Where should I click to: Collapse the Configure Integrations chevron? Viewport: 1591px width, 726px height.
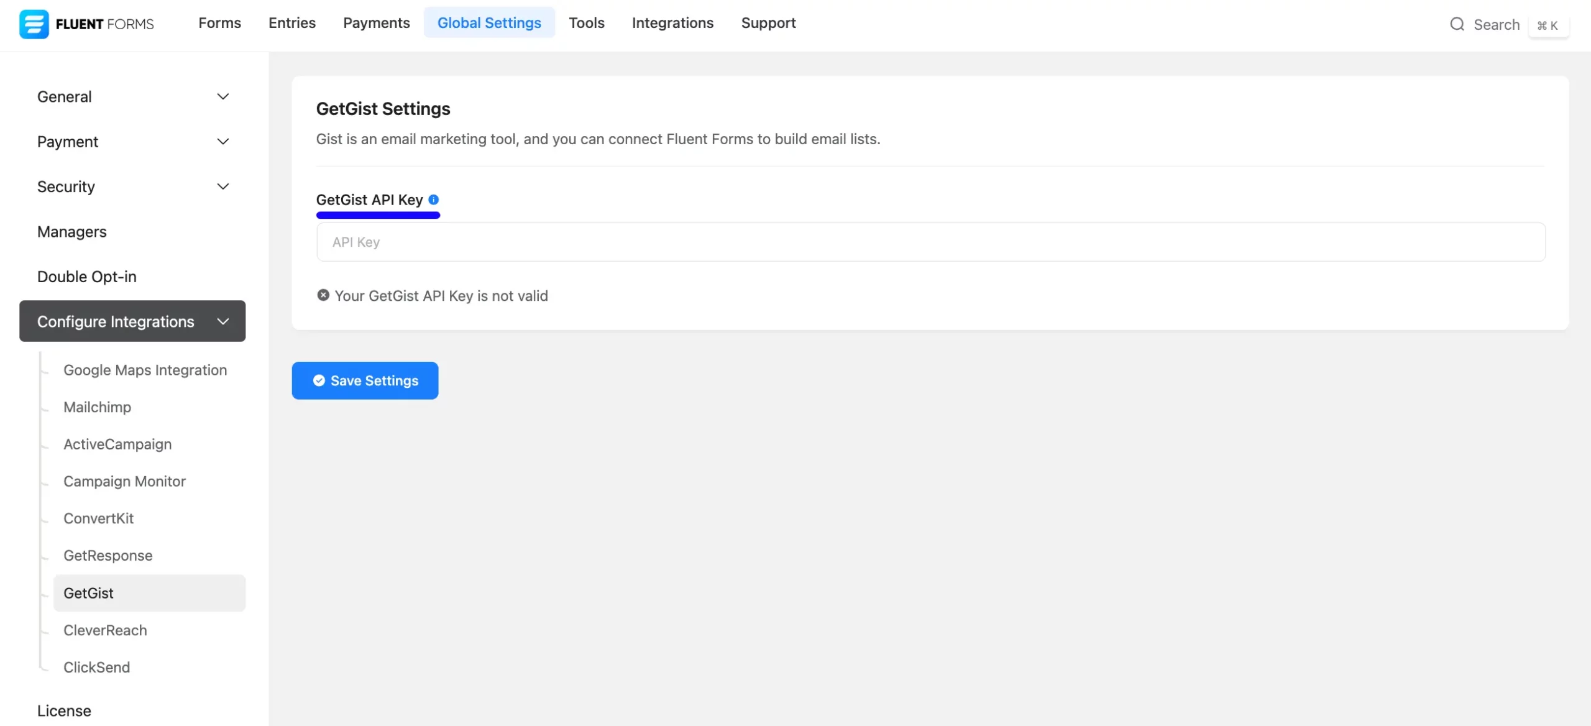(x=223, y=321)
